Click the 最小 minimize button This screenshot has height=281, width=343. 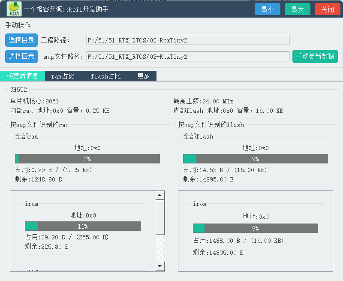click(x=267, y=9)
